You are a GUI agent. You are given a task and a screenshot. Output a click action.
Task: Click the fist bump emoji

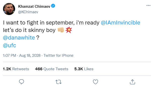tap(61, 30)
